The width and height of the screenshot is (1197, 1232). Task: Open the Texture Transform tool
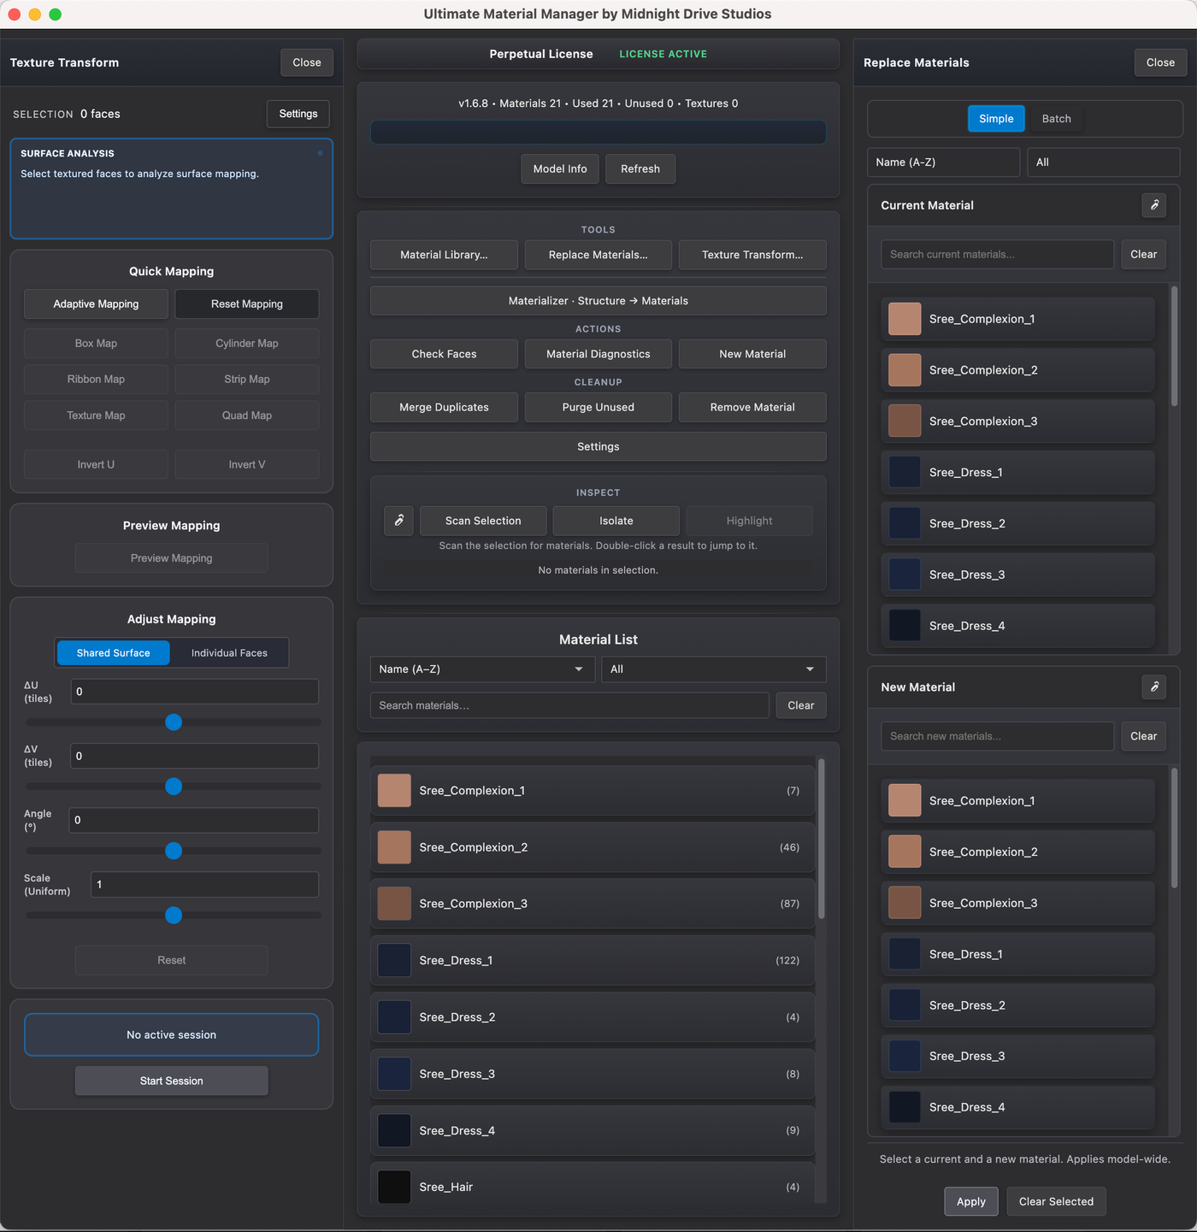click(x=752, y=255)
